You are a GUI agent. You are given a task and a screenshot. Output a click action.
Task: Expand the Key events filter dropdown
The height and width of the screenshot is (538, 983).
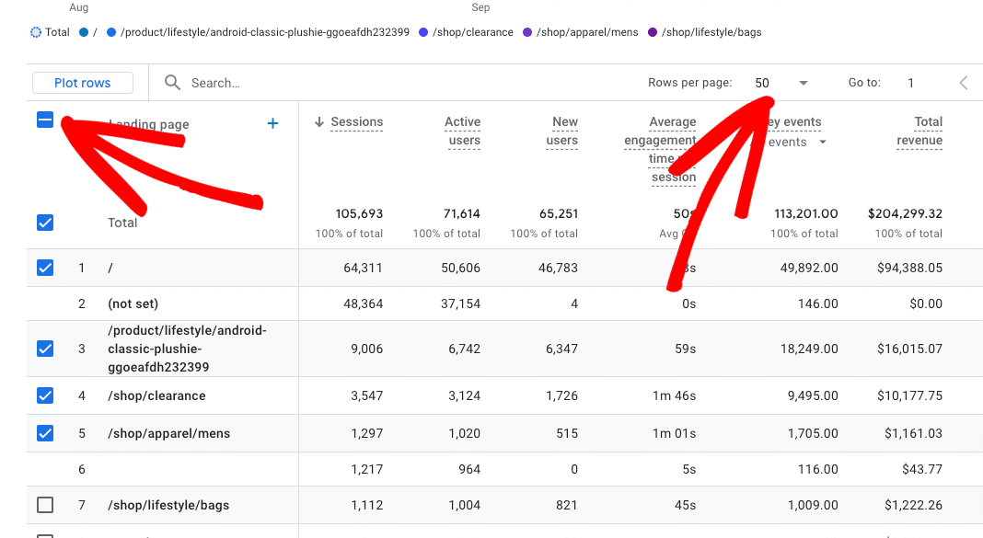pyautogui.click(x=822, y=142)
